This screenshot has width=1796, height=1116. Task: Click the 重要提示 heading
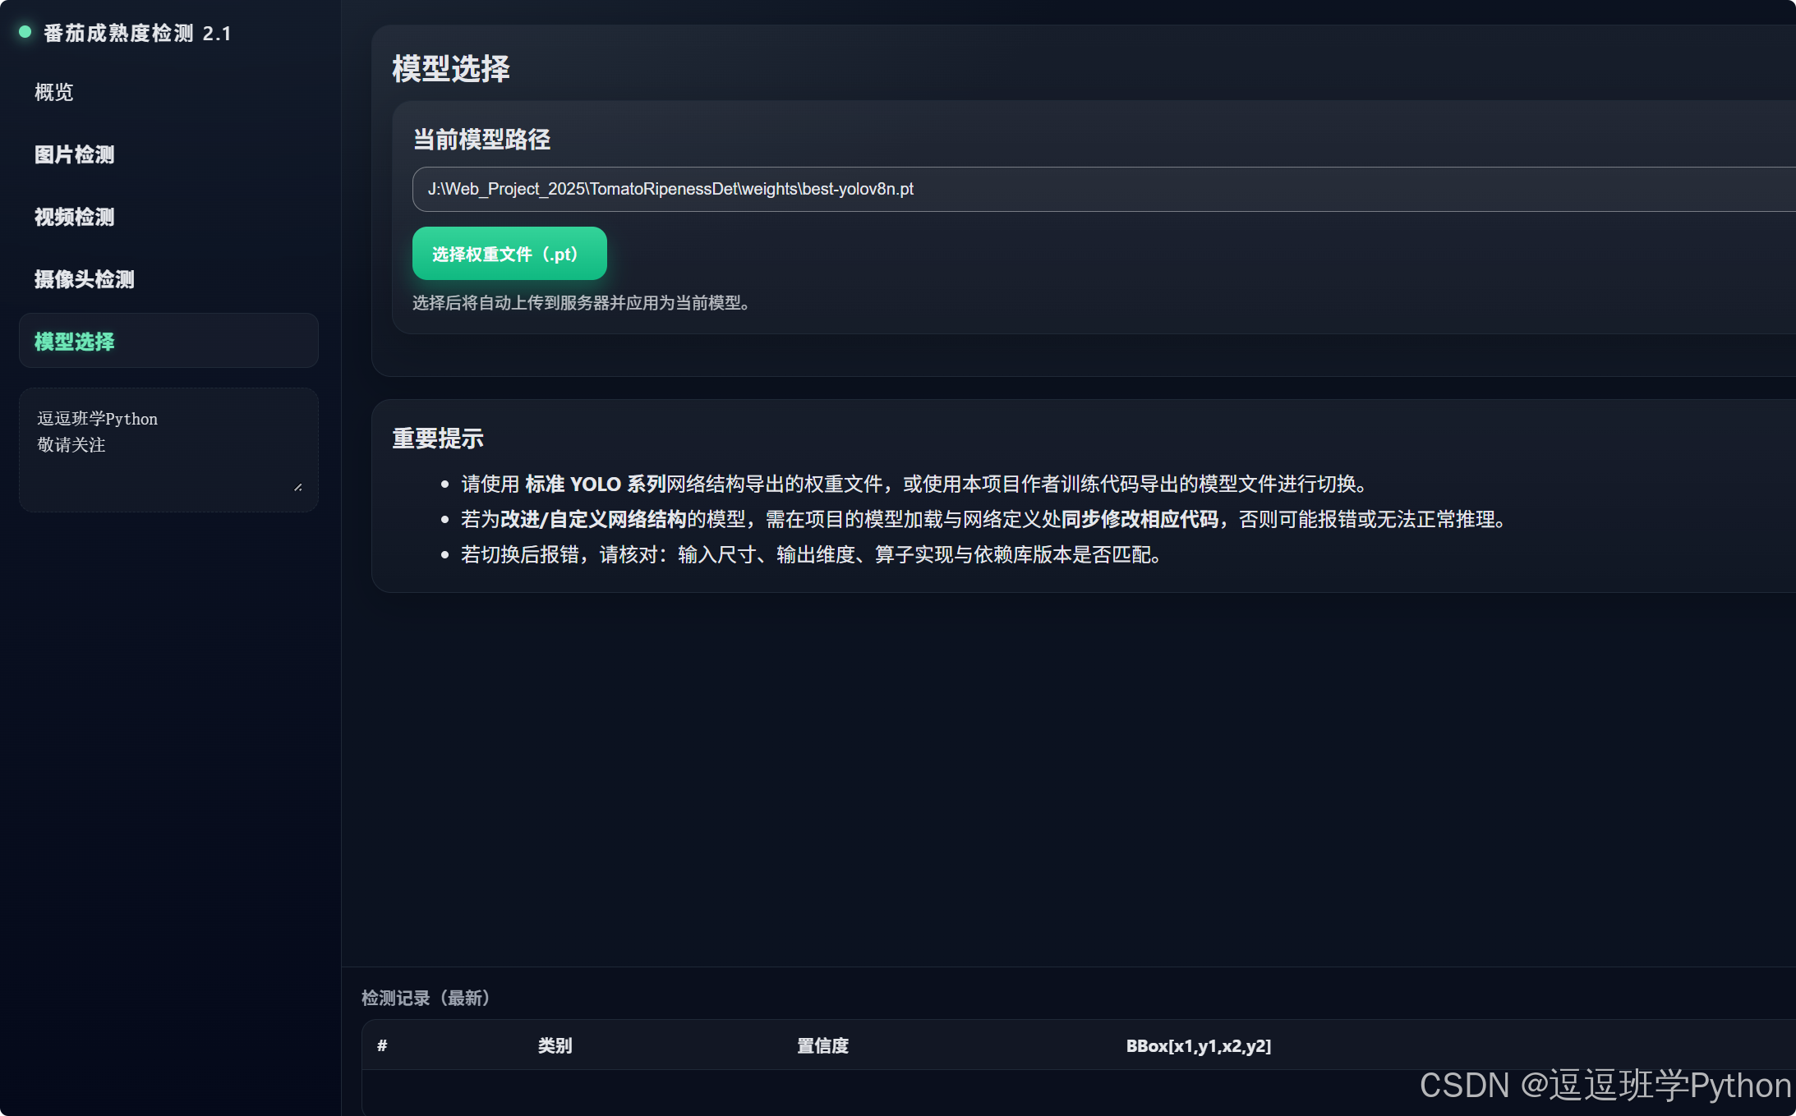[x=438, y=439]
